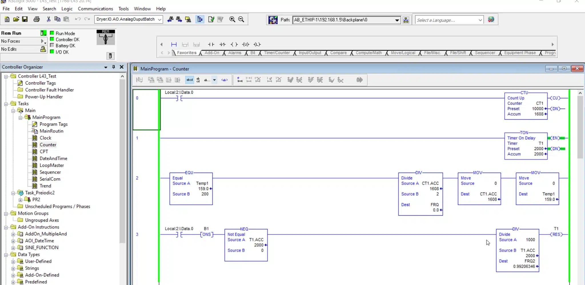
Task: Open Controller Tags in the organizer
Action: point(40,83)
